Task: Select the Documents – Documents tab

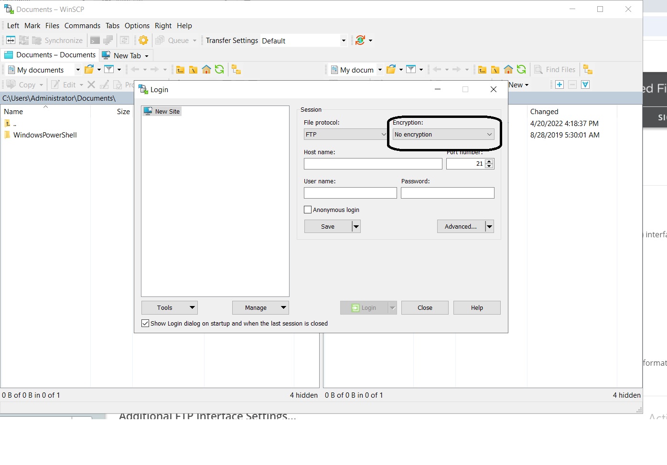Action: [50, 55]
